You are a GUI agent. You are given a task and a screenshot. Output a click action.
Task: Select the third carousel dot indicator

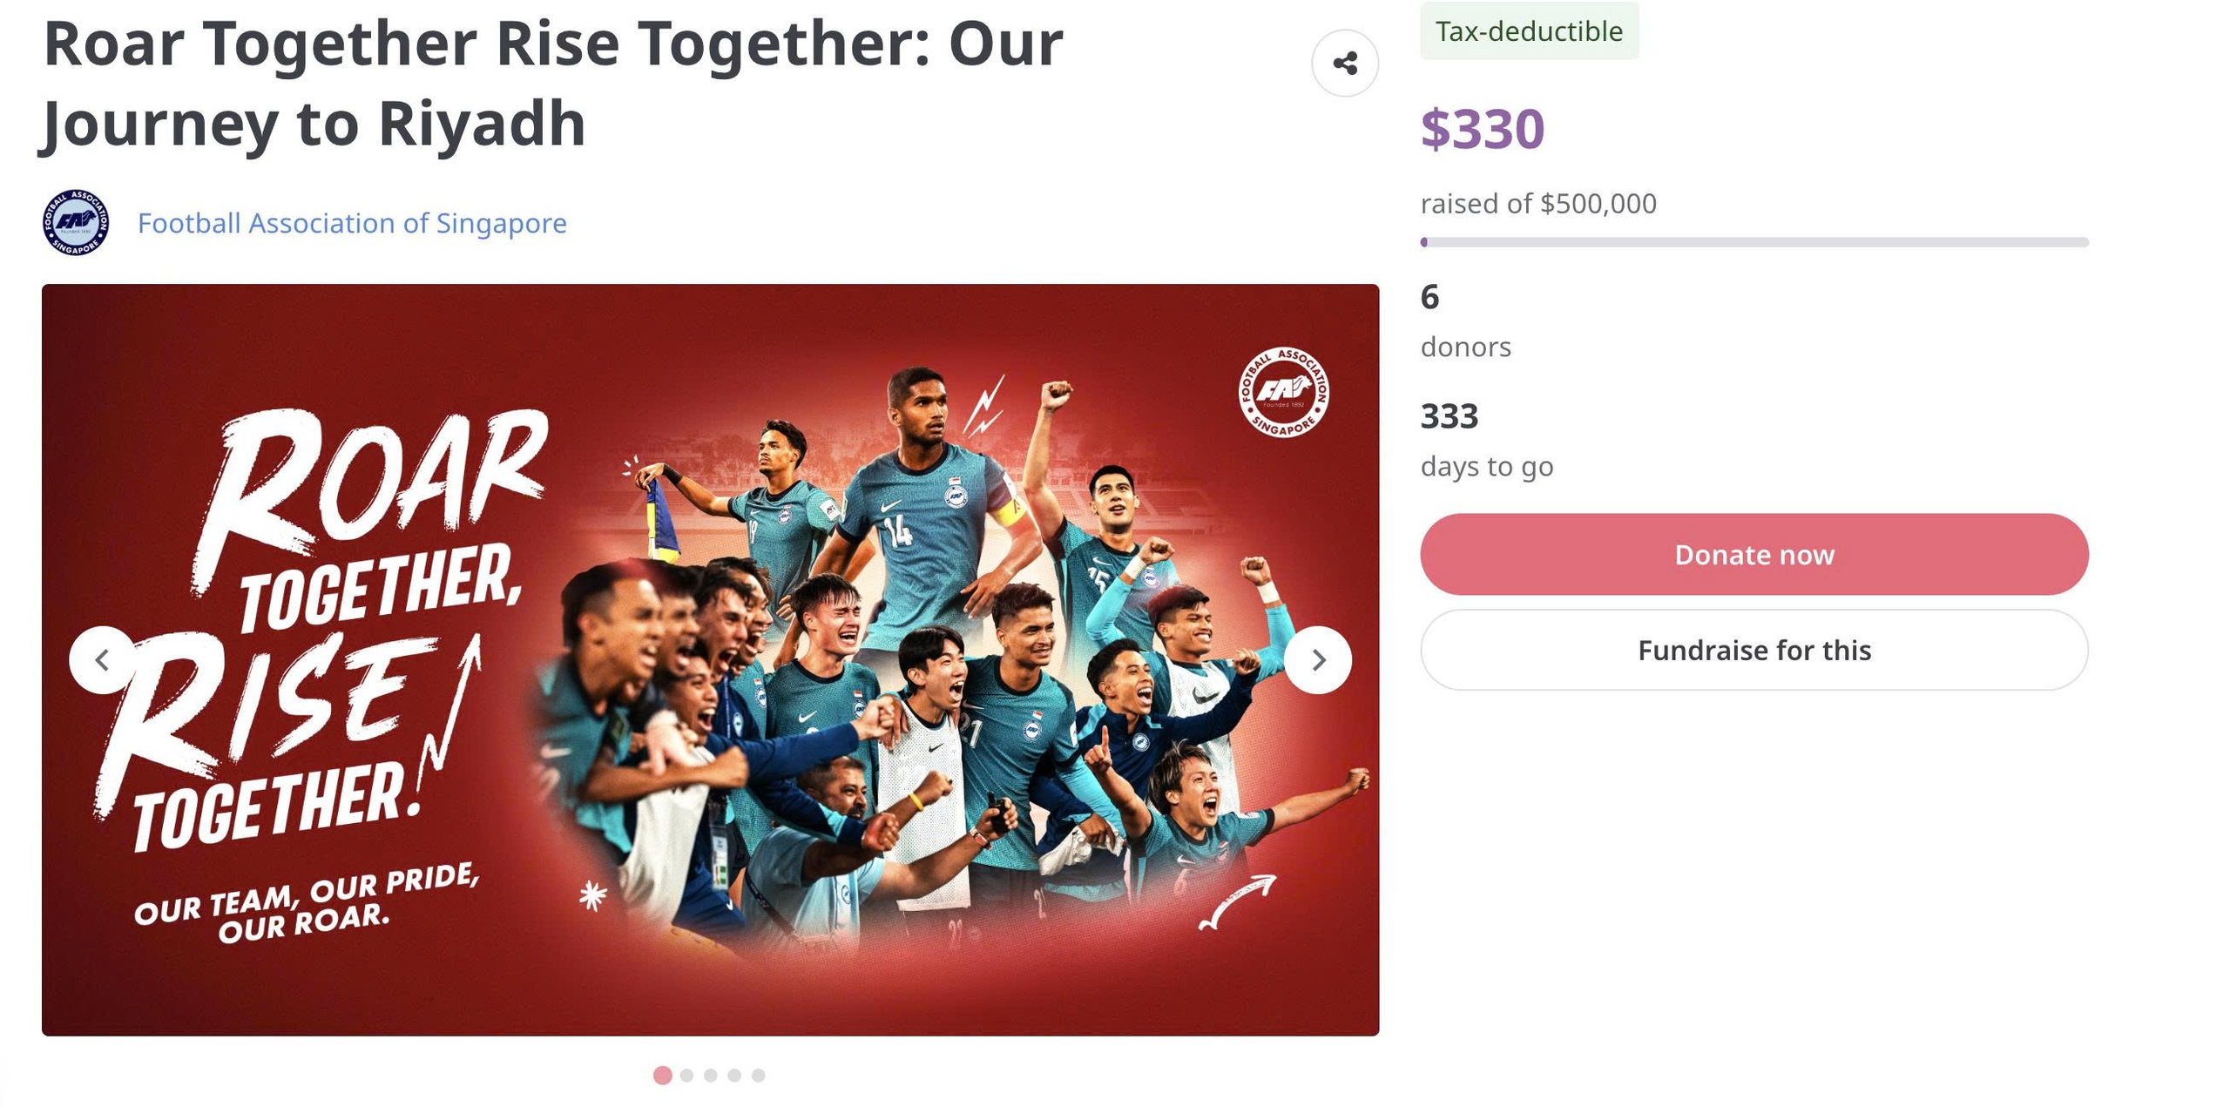point(712,1076)
